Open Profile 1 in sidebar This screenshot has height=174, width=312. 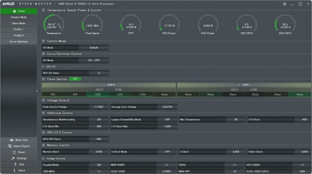point(19,30)
